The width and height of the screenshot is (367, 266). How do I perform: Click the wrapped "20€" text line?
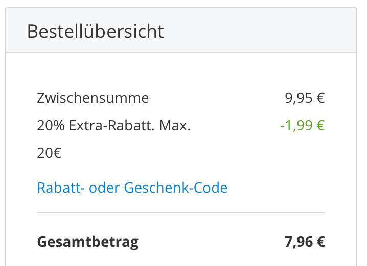coord(49,153)
